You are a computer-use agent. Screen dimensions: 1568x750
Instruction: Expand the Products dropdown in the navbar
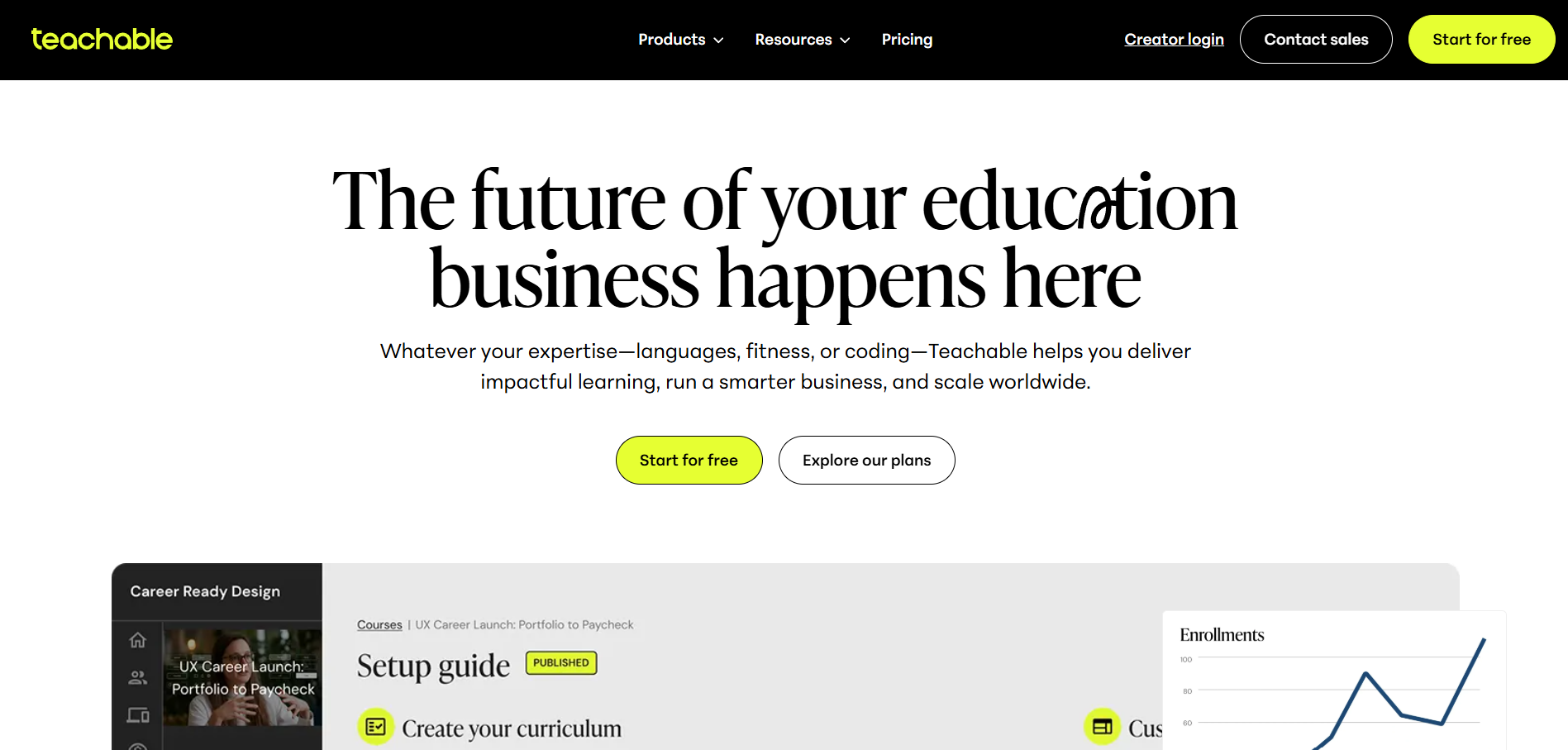[x=671, y=39]
